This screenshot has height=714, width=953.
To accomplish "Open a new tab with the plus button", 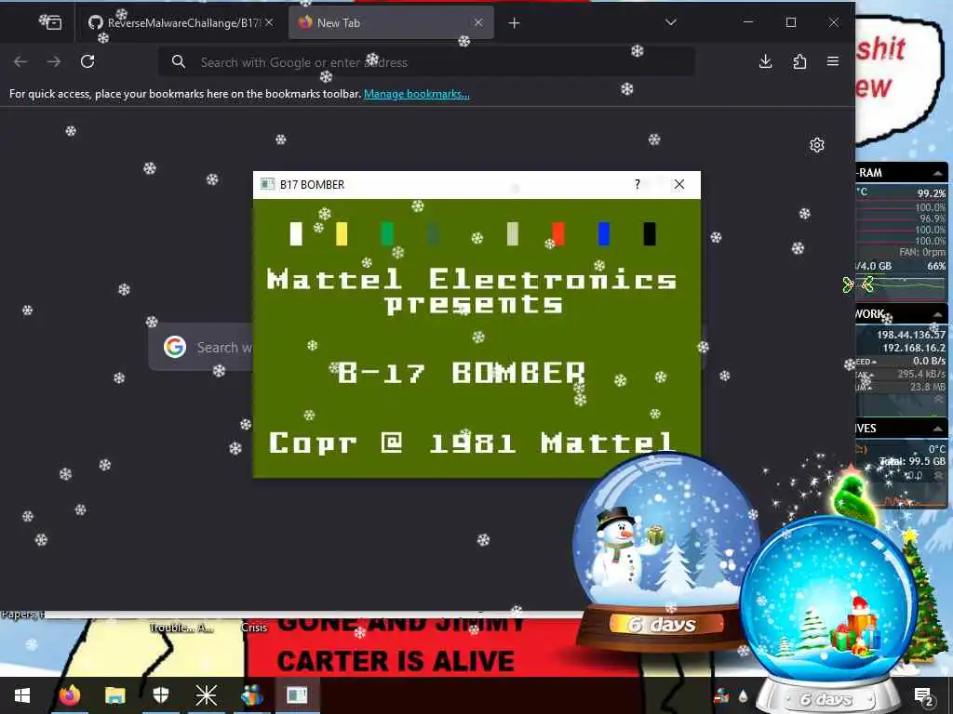I will point(514,23).
